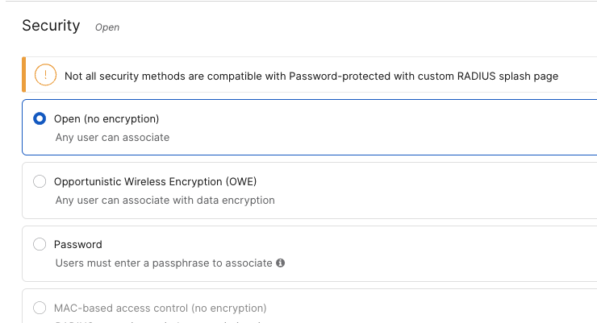Click the Password option card area
The image size is (597, 323).
(310, 254)
